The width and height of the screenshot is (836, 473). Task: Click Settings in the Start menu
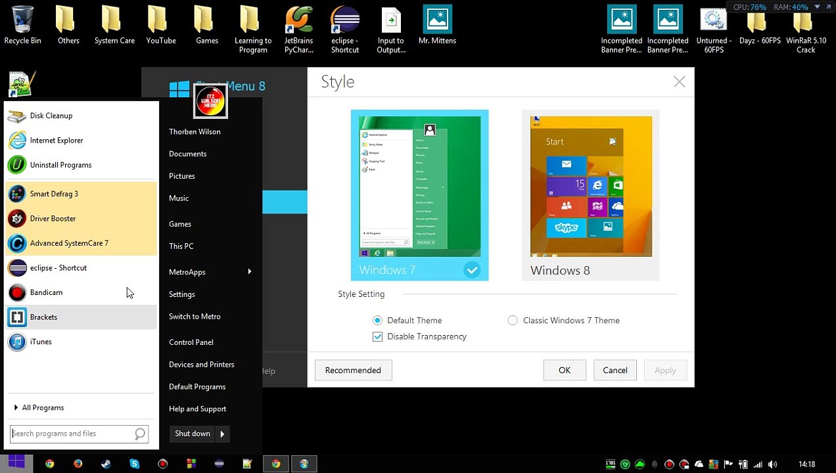(x=182, y=294)
